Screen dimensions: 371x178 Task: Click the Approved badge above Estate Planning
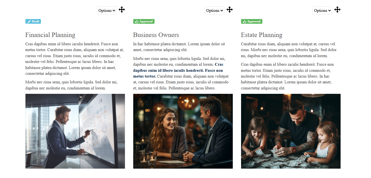[x=252, y=22]
